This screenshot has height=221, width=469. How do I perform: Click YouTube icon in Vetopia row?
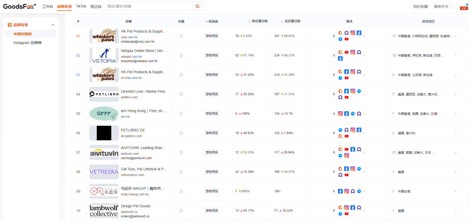coord(347,52)
